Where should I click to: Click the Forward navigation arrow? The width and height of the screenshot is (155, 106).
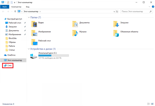click(x=8, y=11)
